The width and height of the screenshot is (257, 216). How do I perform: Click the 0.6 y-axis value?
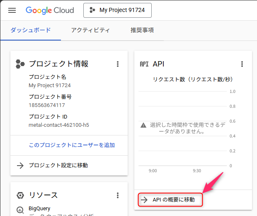[x=233, y=121]
